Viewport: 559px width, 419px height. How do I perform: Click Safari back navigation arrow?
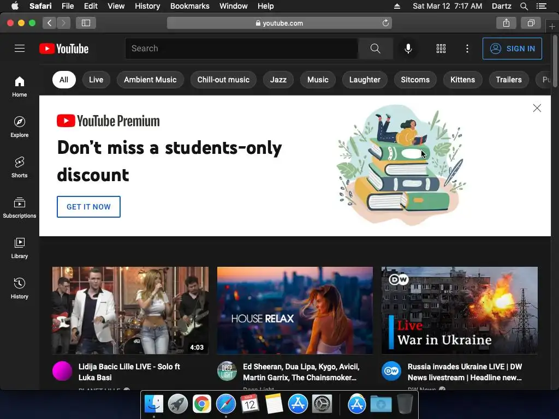click(50, 23)
